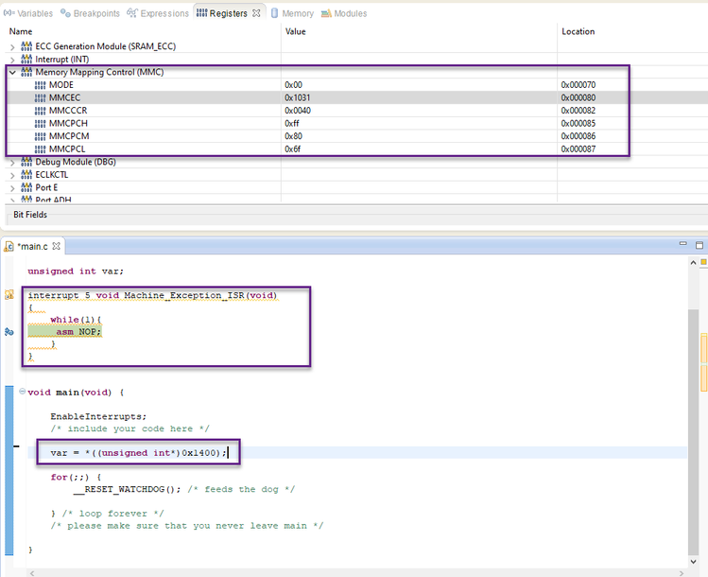Click the editor scroll up arrow
The height and width of the screenshot is (577, 708).
(x=694, y=263)
